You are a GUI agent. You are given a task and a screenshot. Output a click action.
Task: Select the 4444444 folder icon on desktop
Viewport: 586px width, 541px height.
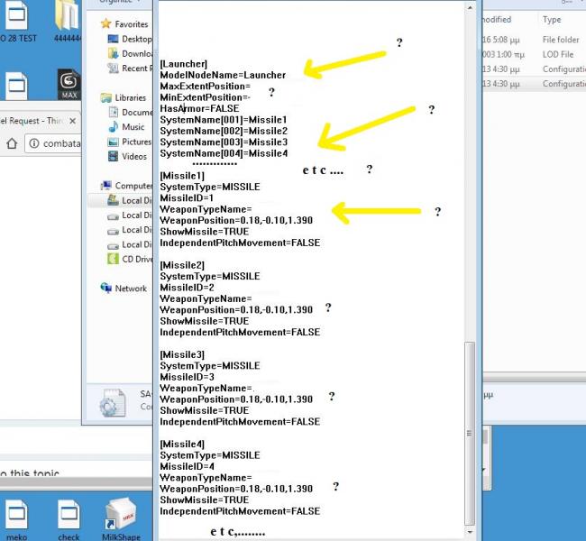68,21
